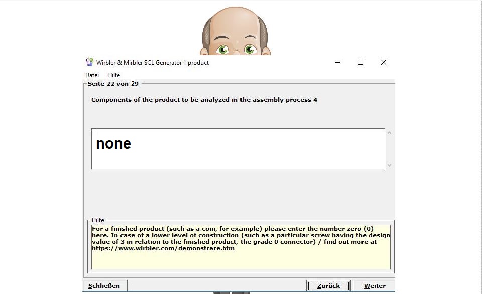482x294 pixels.
Task: Close the SCL Generator window
Action: pyautogui.click(x=383, y=62)
